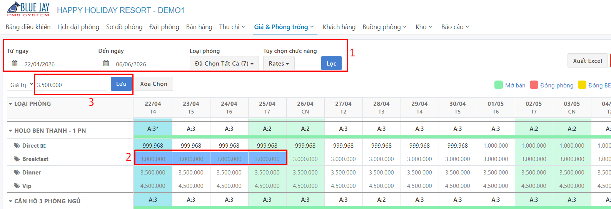Open the Báo cáo dropdown menu
This screenshot has width=611, height=209.
(455, 27)
